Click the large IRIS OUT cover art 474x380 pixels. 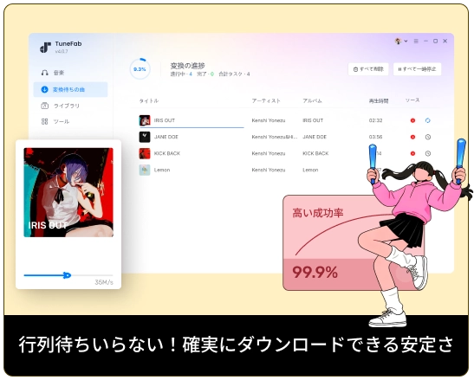[x=68, y=192]
